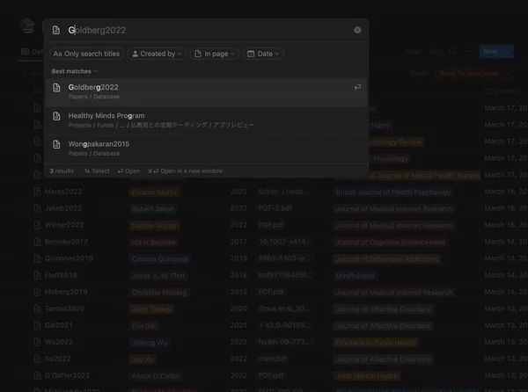Expand the Best matches sort menu
528x392 pixels.
coord(75,71)
